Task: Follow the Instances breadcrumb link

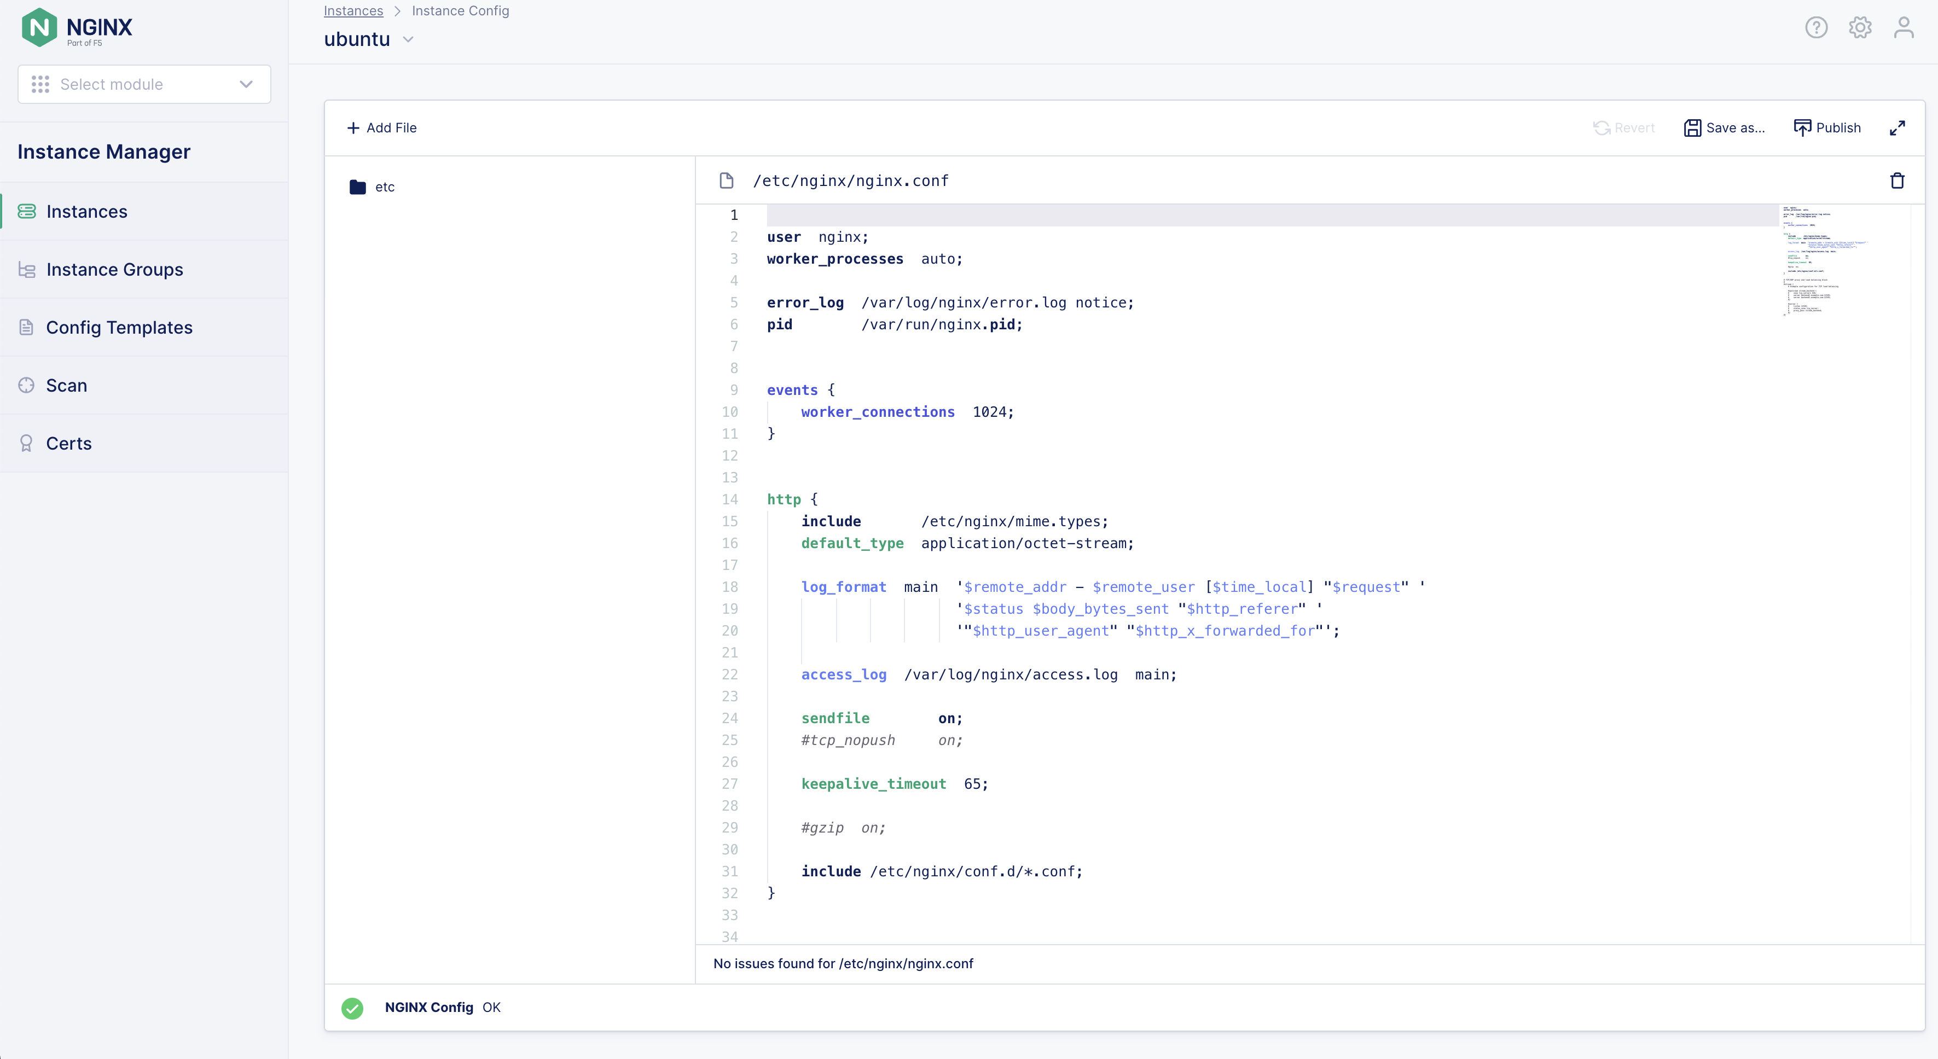Action: click(353, 10)
